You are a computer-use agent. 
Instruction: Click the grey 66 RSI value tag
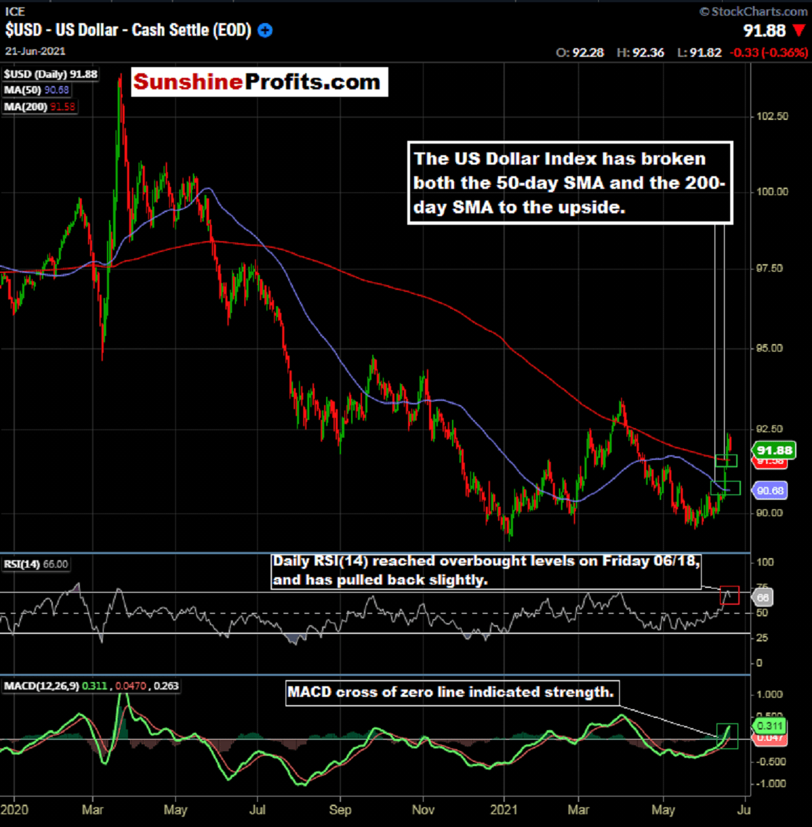(x=763, y=597)
